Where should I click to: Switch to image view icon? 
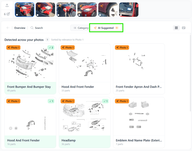tap(184, 28)
